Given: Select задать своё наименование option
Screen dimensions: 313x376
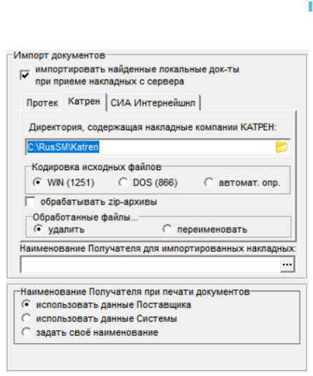Looking at the screenshot, I should click(x=26, y=332).
